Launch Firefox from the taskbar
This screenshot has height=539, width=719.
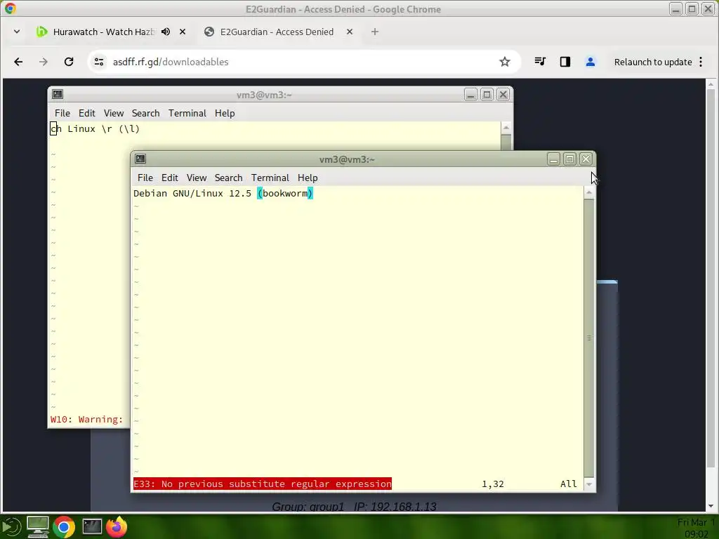pyautogui.click(x=117, y=526)
